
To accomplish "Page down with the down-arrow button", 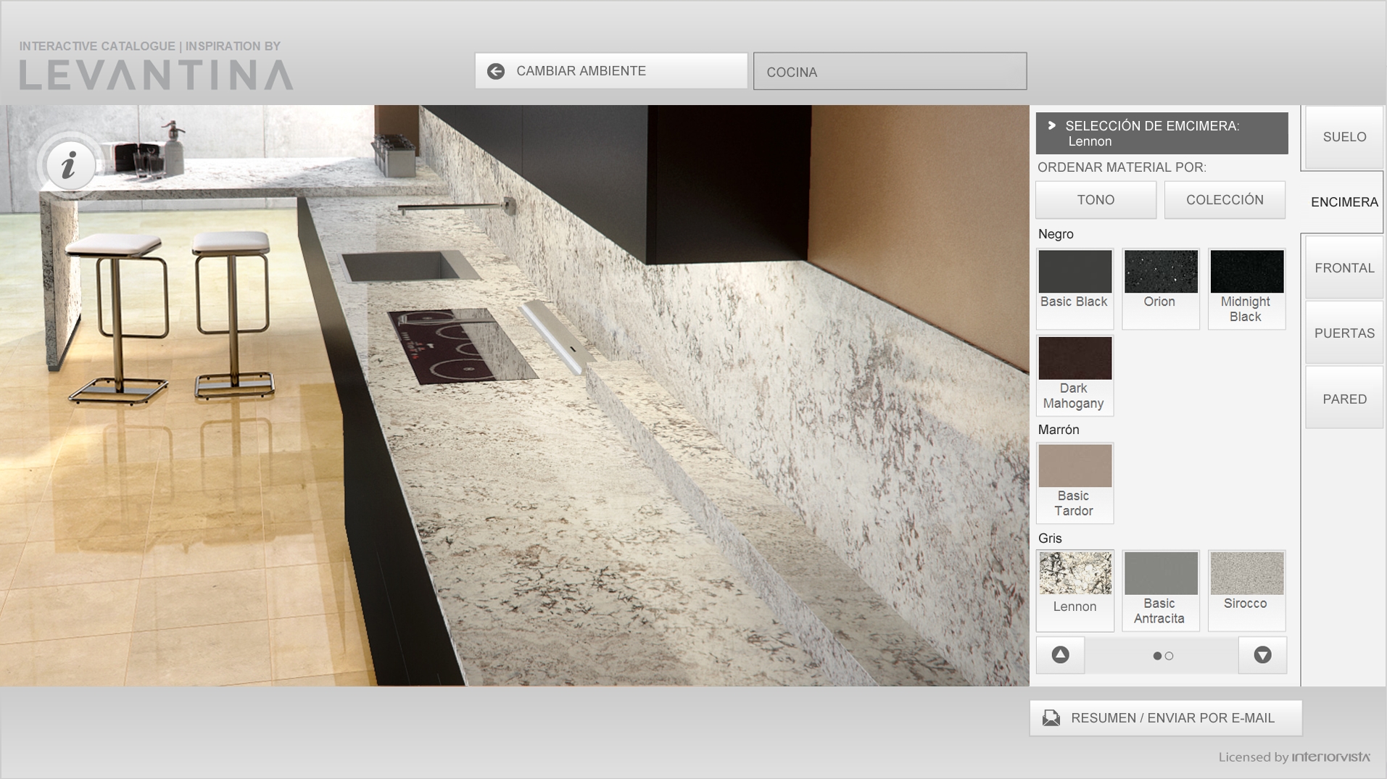I will tap(1262, 655).
